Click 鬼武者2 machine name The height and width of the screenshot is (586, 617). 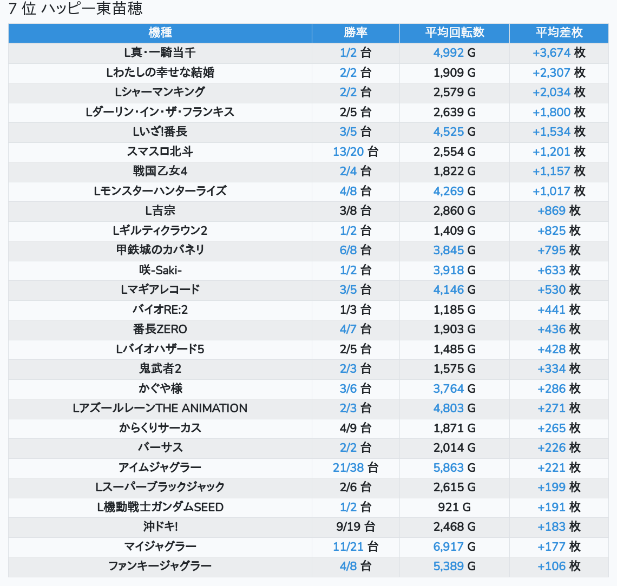tap(160, 369)
